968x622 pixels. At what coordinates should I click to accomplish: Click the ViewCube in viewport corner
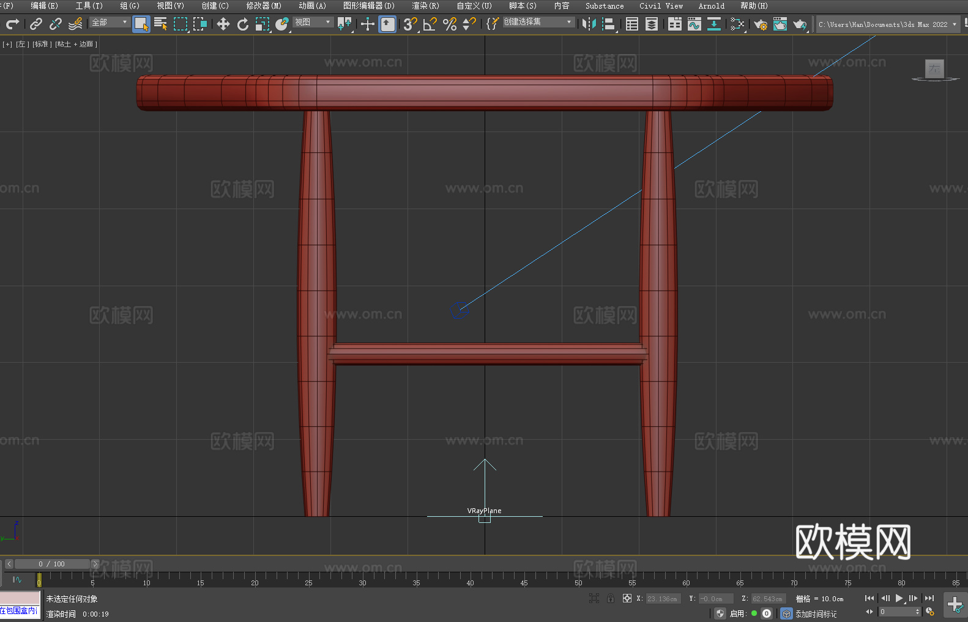[934, 69]
